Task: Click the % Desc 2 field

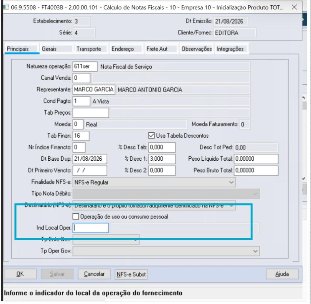Action: tap(162, 171)
